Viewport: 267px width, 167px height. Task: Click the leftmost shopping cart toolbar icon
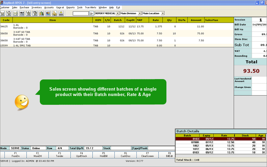point(2,14)
